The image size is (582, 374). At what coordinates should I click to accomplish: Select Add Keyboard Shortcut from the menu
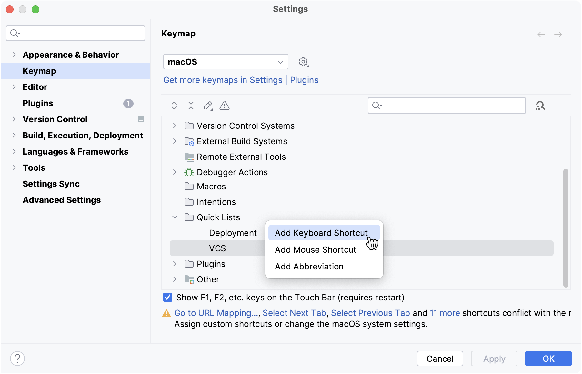coord(321,233)
